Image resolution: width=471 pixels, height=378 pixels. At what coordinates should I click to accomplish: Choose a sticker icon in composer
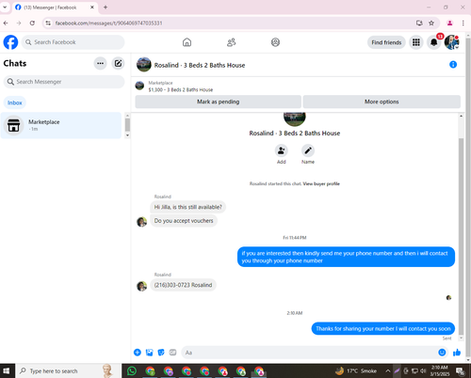161,353
